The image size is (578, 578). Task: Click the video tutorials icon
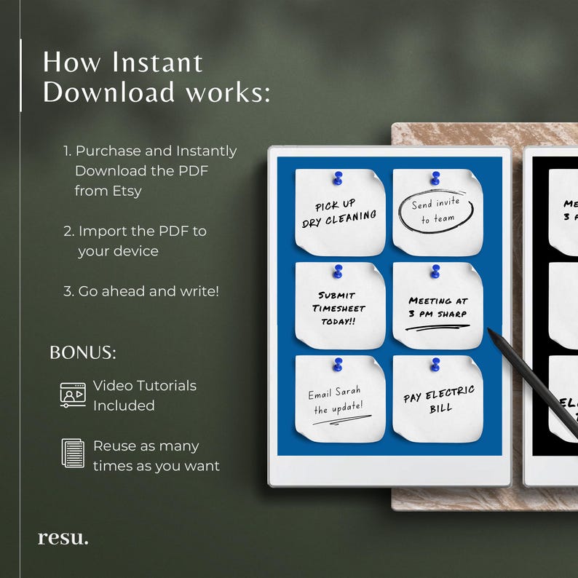point(73,395)
